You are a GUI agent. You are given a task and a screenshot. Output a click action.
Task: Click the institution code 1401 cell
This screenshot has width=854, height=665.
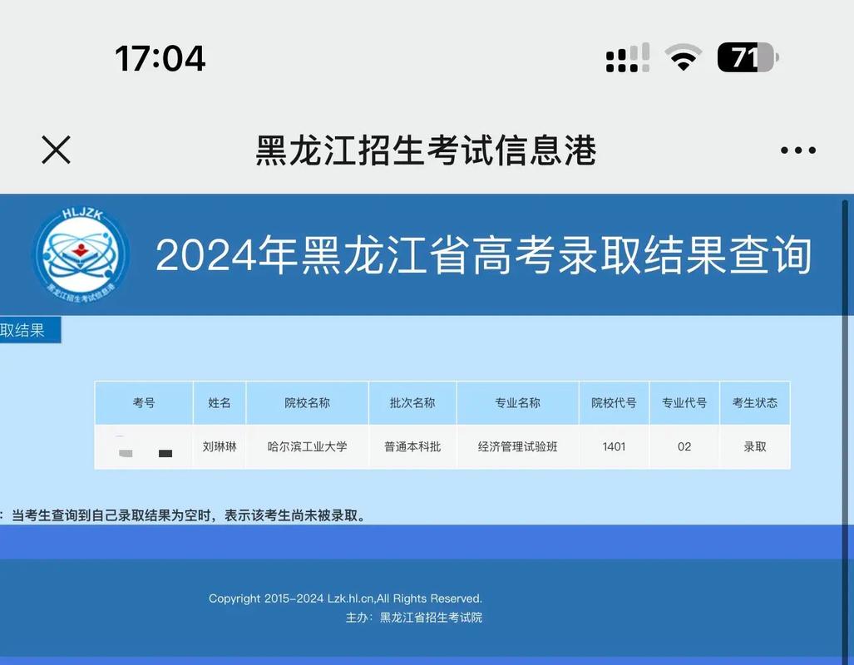click(614, 446)
